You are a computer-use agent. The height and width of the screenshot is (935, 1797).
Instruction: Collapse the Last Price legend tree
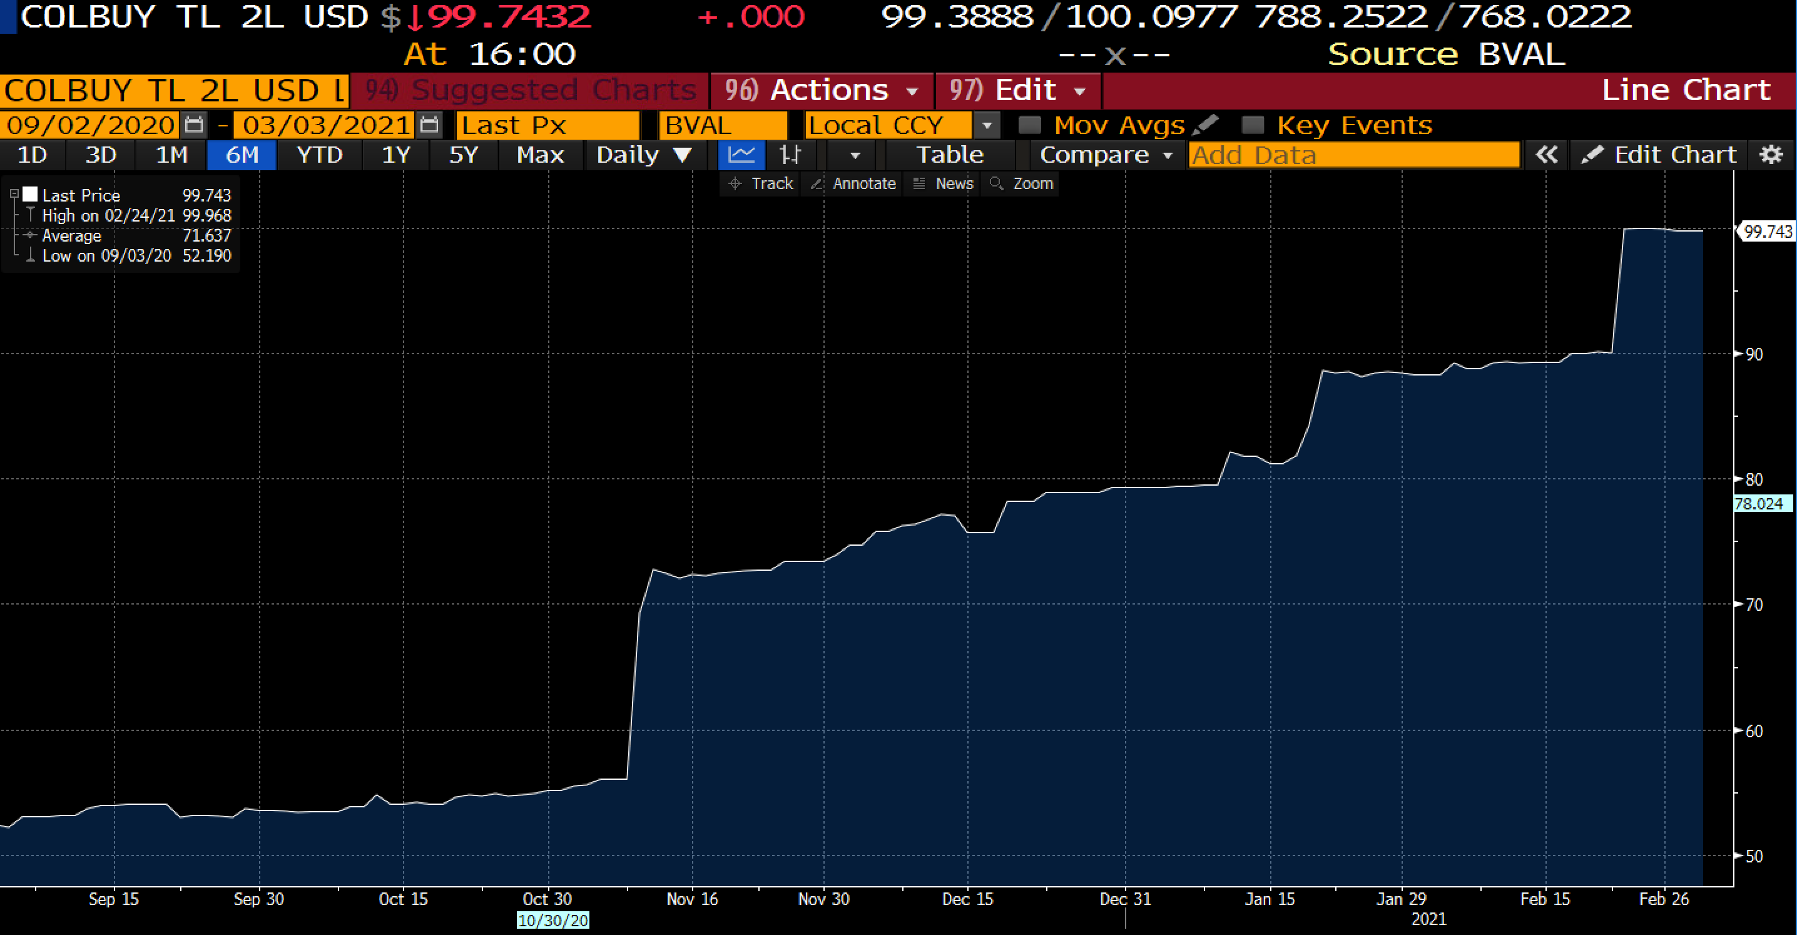pos(14,195)
